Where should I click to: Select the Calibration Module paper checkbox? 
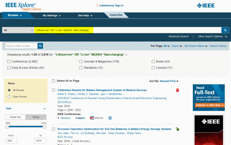coord(54,90)
